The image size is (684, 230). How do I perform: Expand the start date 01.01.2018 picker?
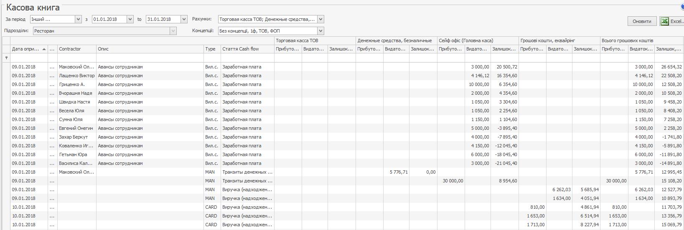point(130,19)
